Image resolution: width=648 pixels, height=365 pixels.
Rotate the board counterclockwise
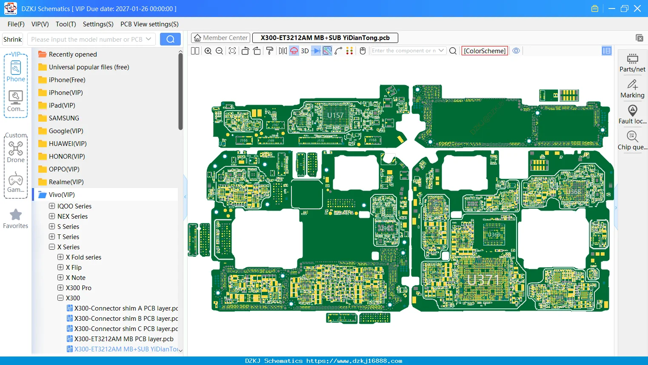tap(245, 51)
